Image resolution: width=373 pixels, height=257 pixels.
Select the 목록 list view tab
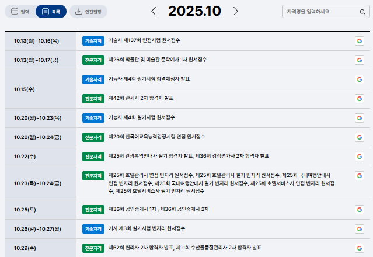(51, 12)
